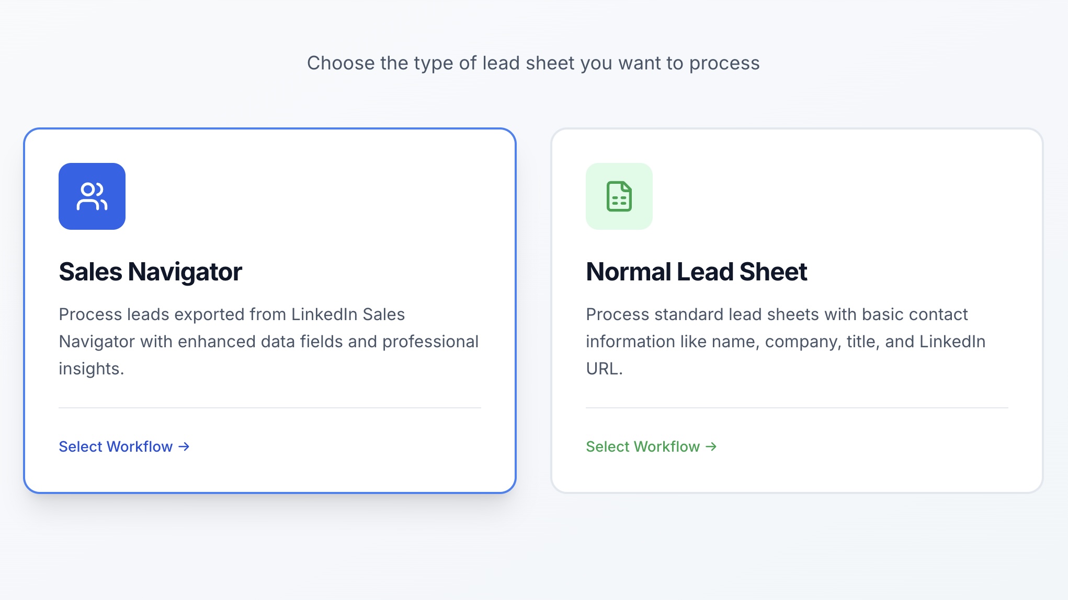Click the arrow next to Select Workflow on Sales Navigator

(183, 446)
